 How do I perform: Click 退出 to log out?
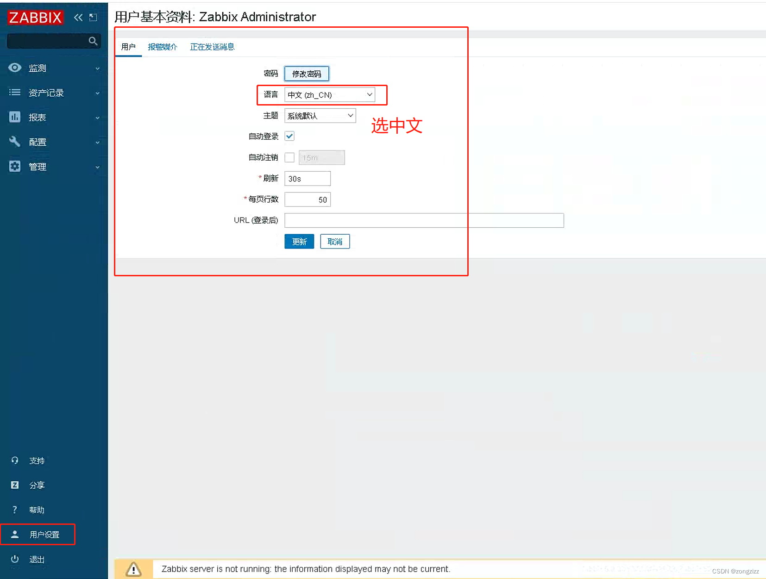point(37,560)
